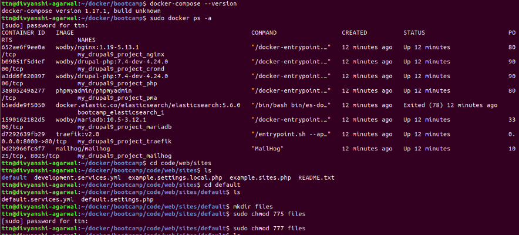Screen dimensions: 519x235
Task: Click the CREATED column header
Action: (355, 33)
